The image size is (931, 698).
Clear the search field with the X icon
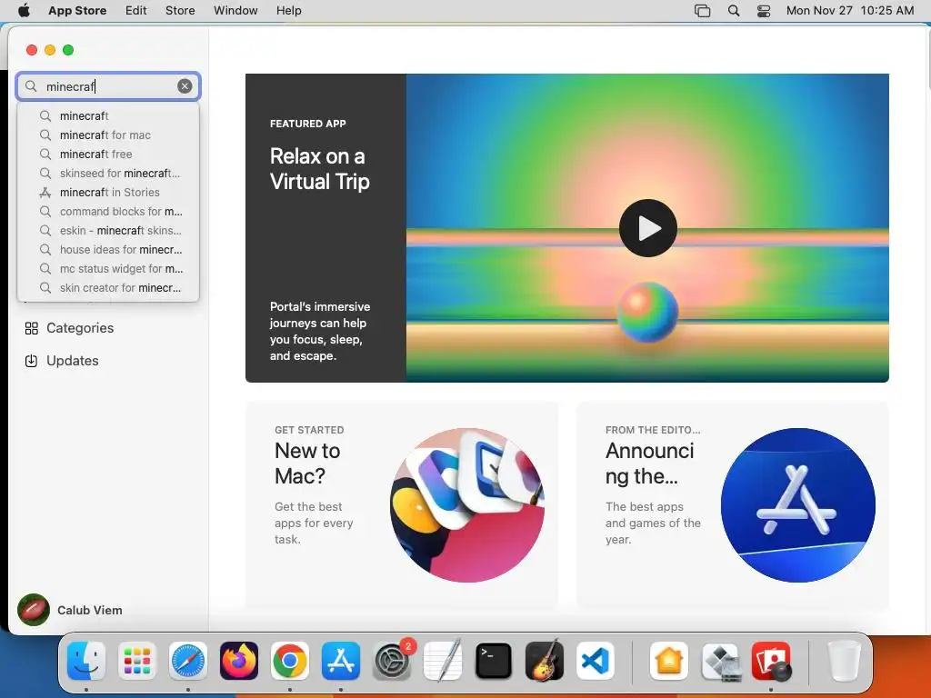(185, 86)
